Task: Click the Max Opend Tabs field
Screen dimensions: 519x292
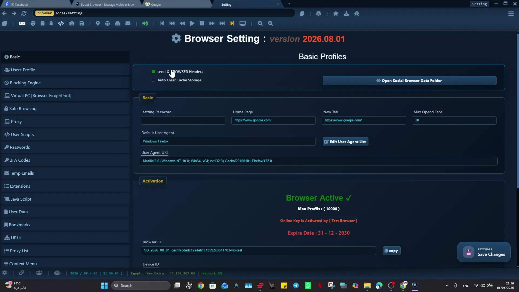Action: click(454, 120)
